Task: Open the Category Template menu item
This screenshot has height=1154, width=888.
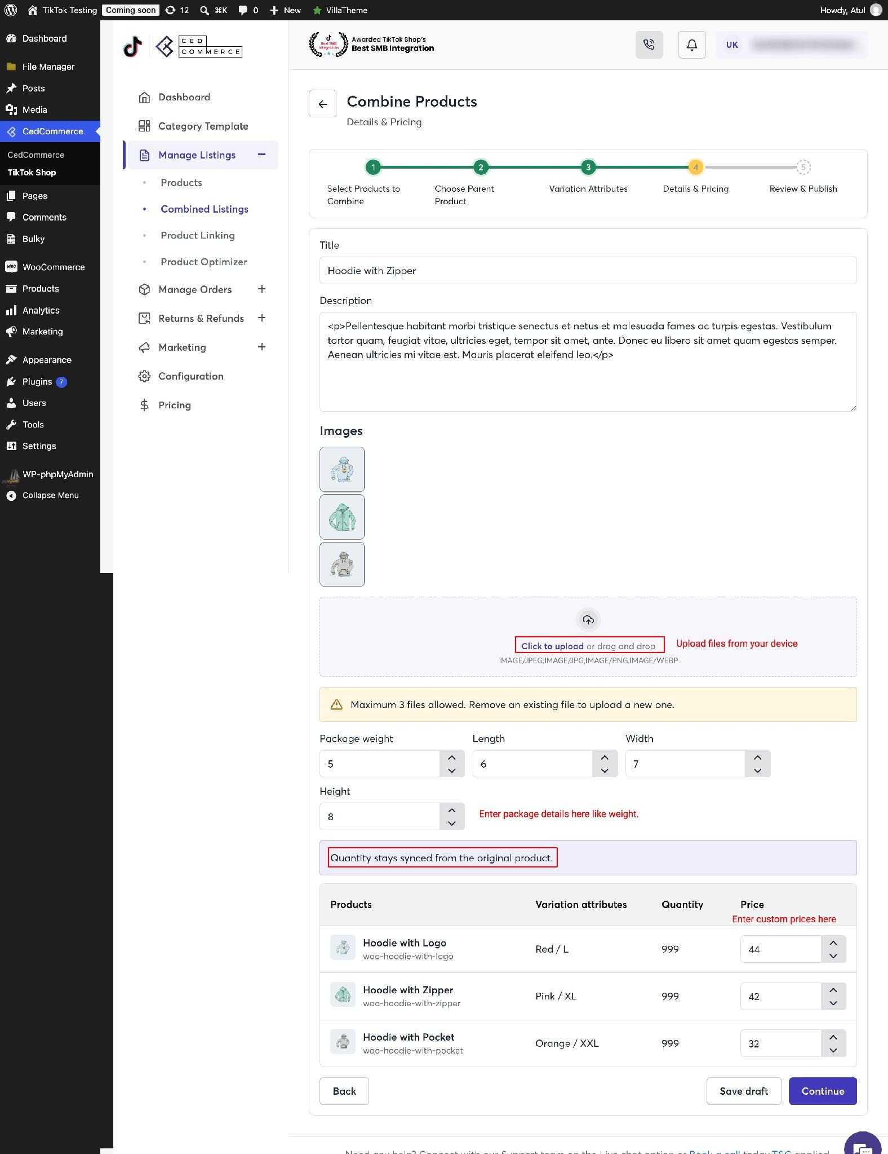Action: (203, 126)
